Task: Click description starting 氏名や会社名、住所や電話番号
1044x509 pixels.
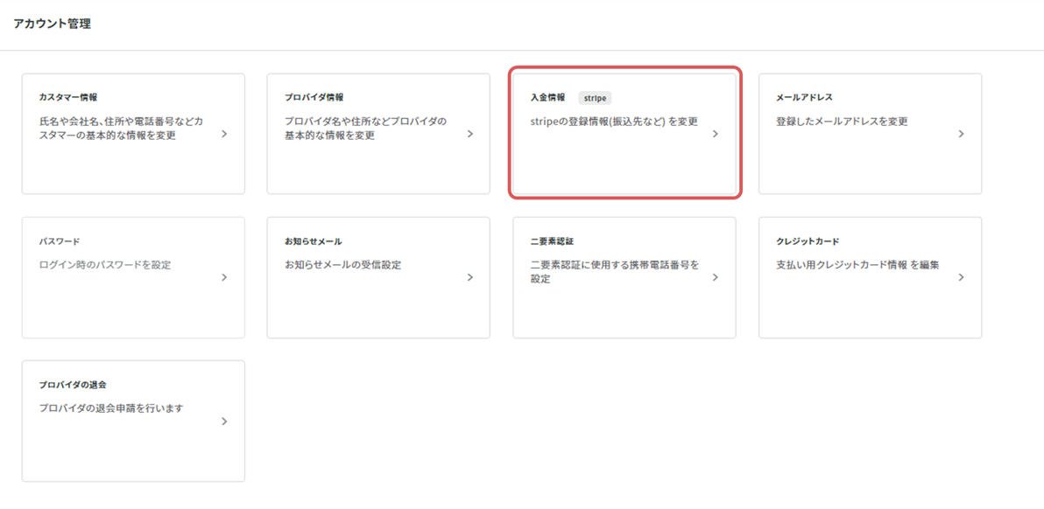Action: click(x=121, y=129)
